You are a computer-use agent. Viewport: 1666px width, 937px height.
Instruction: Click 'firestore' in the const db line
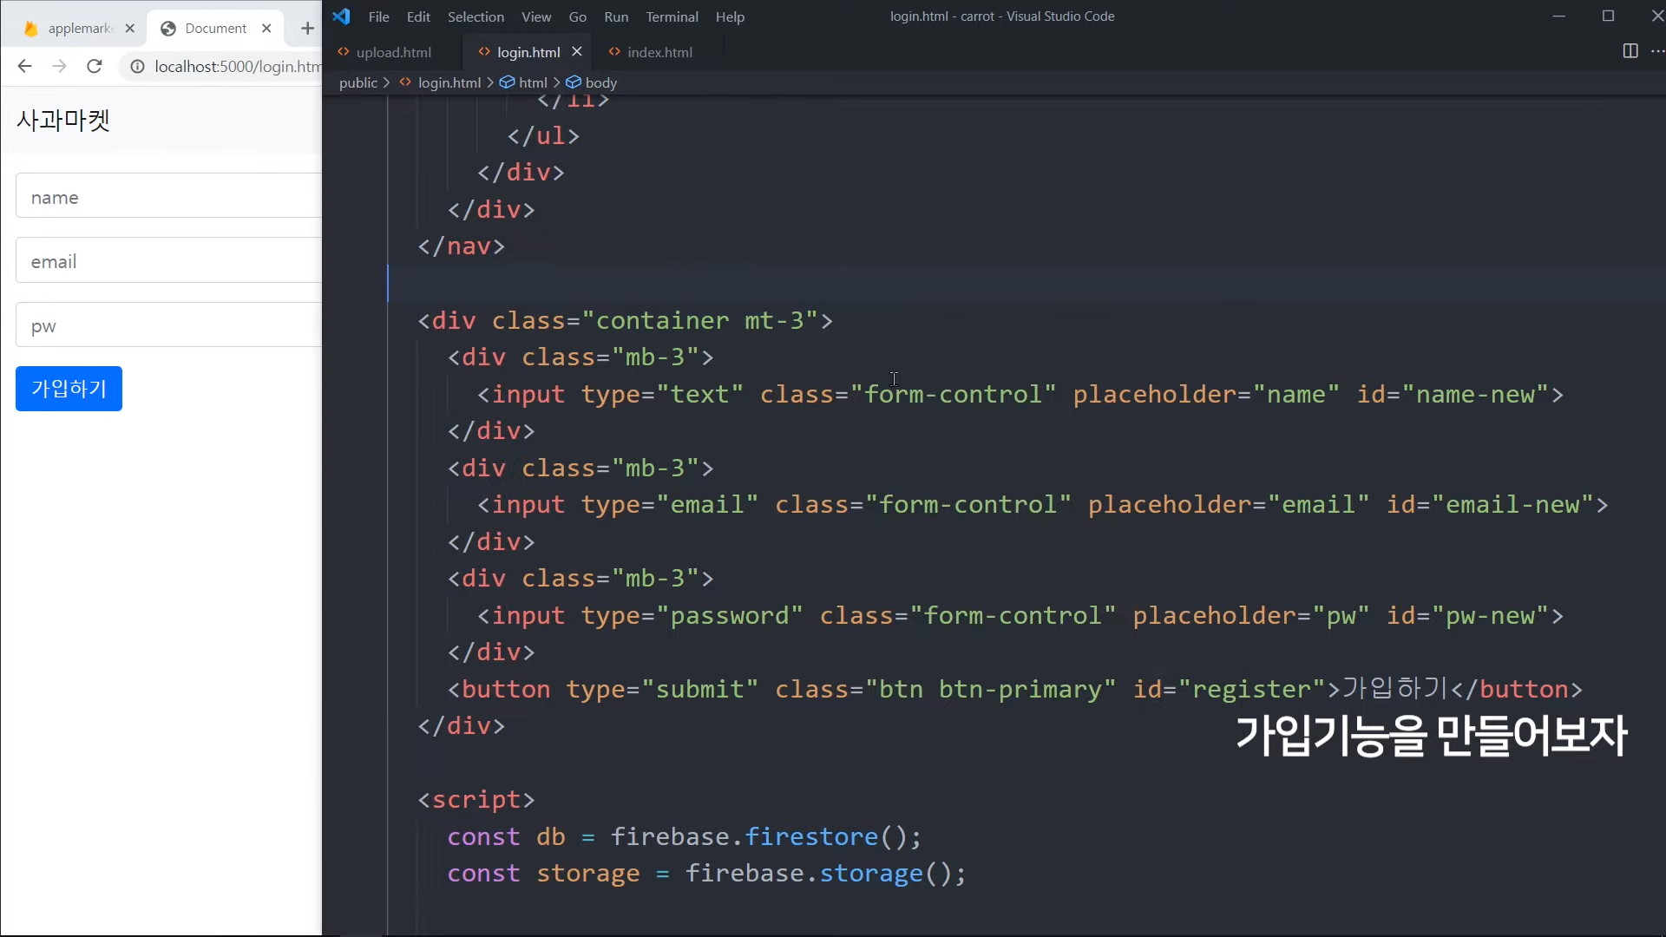tap(811, 837)
